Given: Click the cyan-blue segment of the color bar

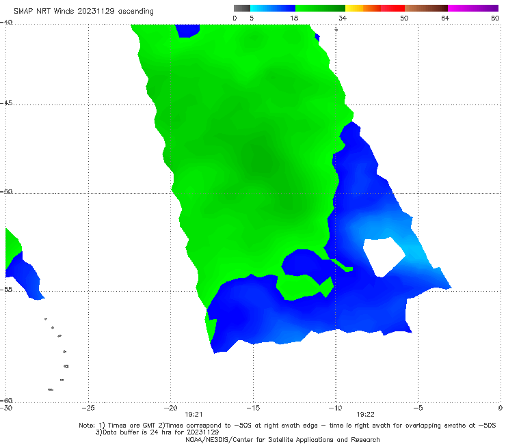Looking at the screenshot, I should coord(273,8).
